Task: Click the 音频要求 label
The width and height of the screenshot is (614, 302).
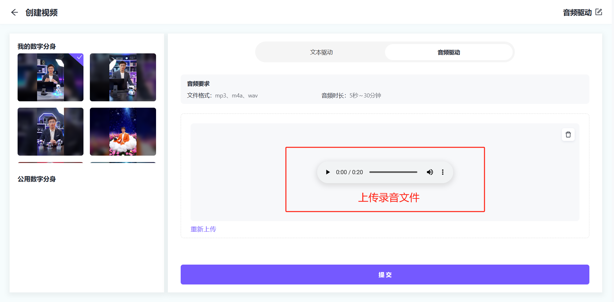Action: click(198, 84)
